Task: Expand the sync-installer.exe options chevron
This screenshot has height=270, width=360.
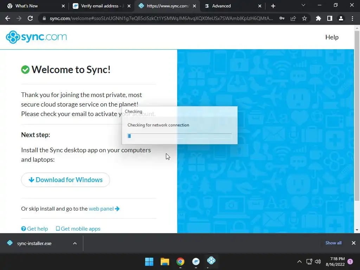Action: pyautogui.click(x=75, y=243)
